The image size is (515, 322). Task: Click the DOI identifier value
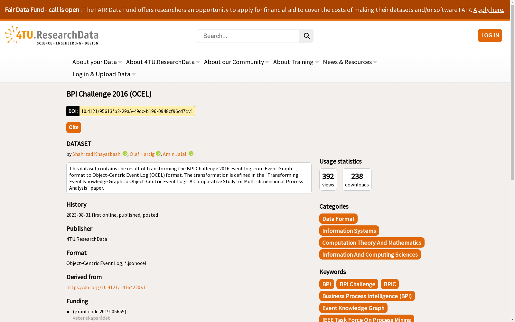(x=137, y=111)
